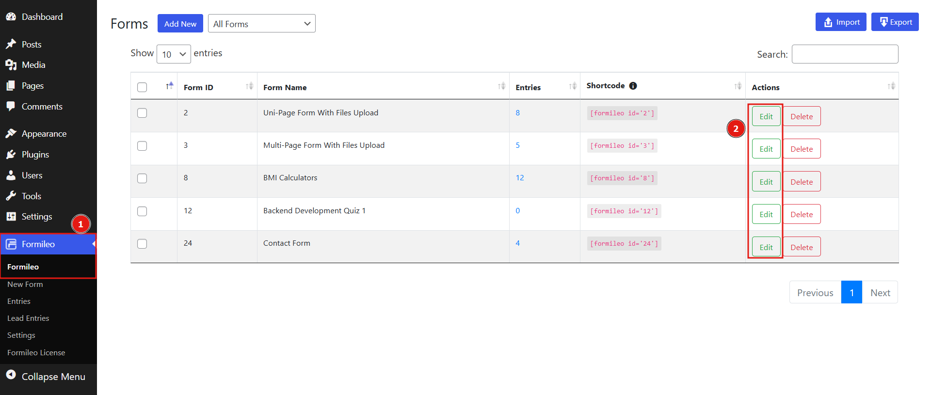Click the Shortcode info icon
Image resolution: width=931 pixels, height=395 pixels.
[633, 86]
